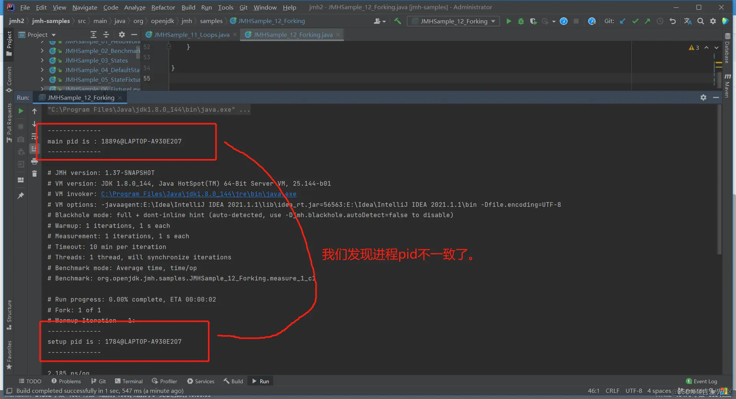
Task: Toggle the Maven side panel
Action: pyautogui.click(x=727, y=85)
